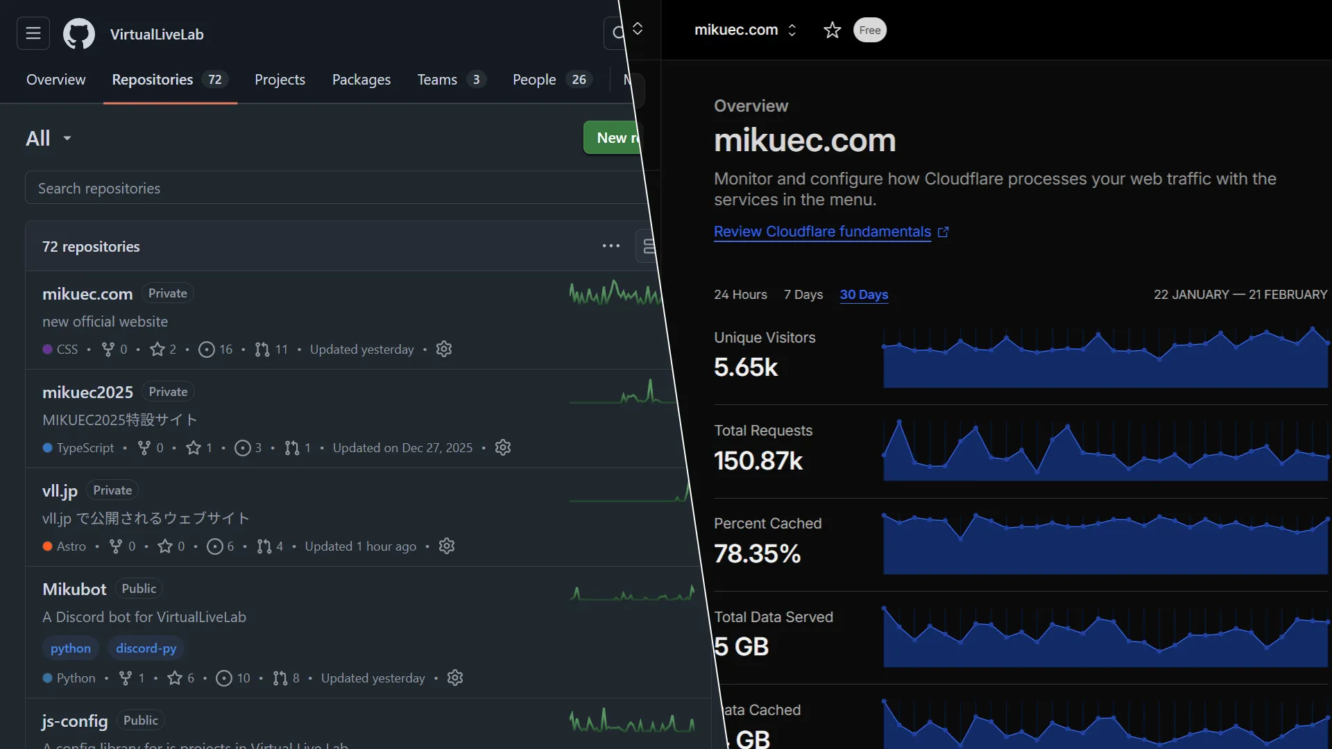Open the Projects tab

[280, 80]
